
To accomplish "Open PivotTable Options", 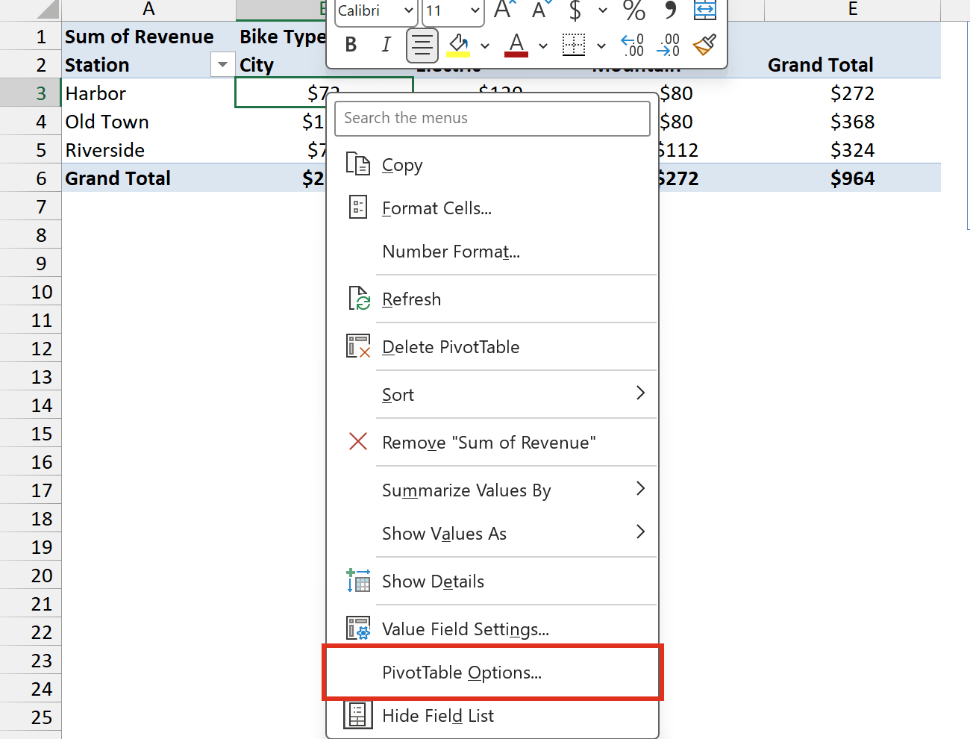I will click(x=492, y=673).
